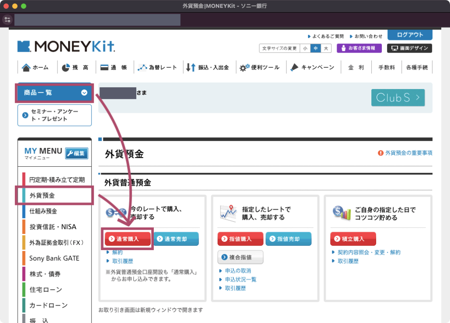Click the 残高 pie chart icon
450x323 pixels.
(66, 68)
